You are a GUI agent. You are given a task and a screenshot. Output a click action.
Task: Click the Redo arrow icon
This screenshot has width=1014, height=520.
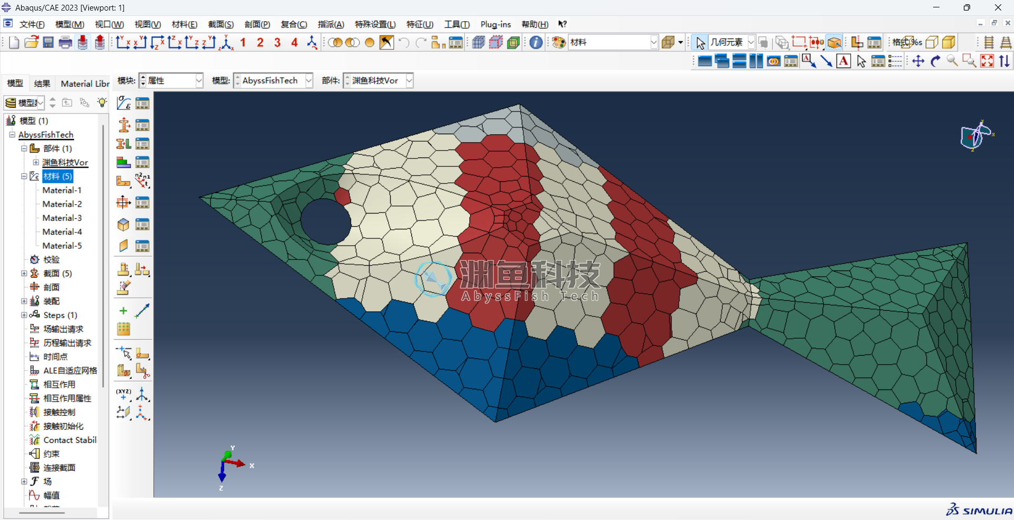(x=421, y=42)
